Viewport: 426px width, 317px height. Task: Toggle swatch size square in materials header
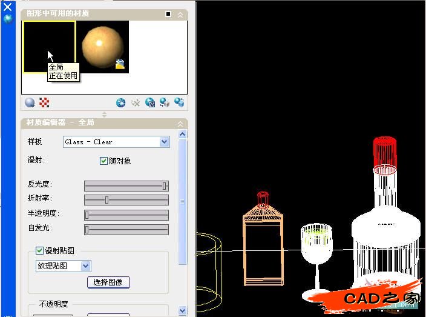(x=168, y=14)
